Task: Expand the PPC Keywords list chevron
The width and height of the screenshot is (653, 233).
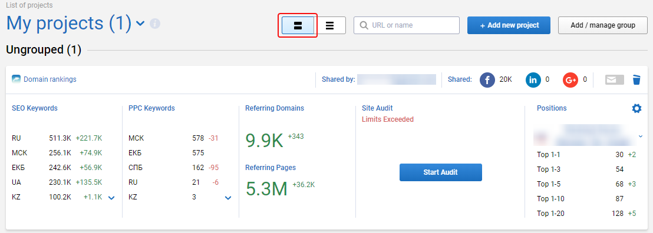Action: [x=228, y=198]
